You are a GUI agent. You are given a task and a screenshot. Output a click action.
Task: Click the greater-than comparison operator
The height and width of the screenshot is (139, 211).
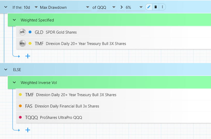121,7
